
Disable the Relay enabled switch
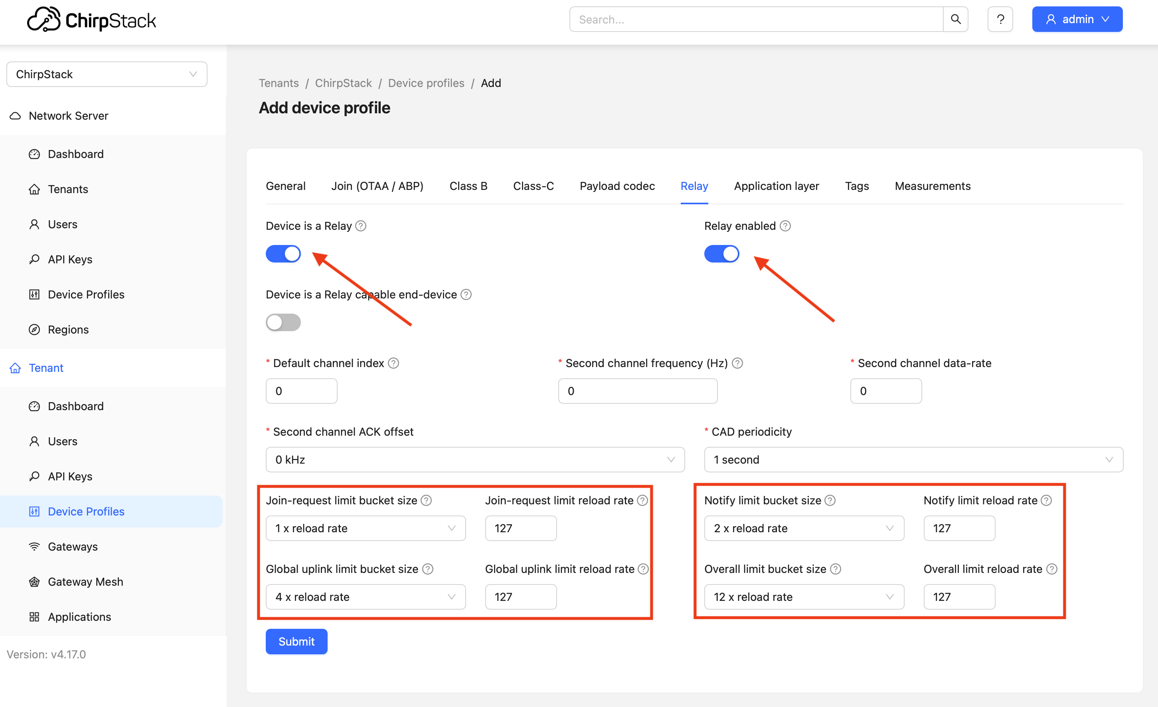click(721, 254)
